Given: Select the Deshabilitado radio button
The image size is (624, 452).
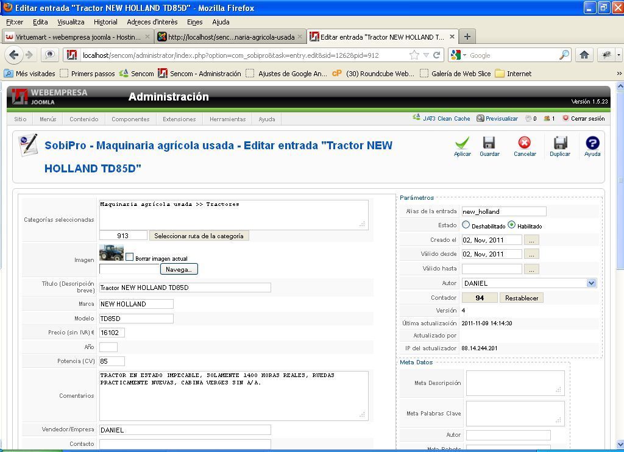Looking at the screenshot, I should [x=466, y=225].
